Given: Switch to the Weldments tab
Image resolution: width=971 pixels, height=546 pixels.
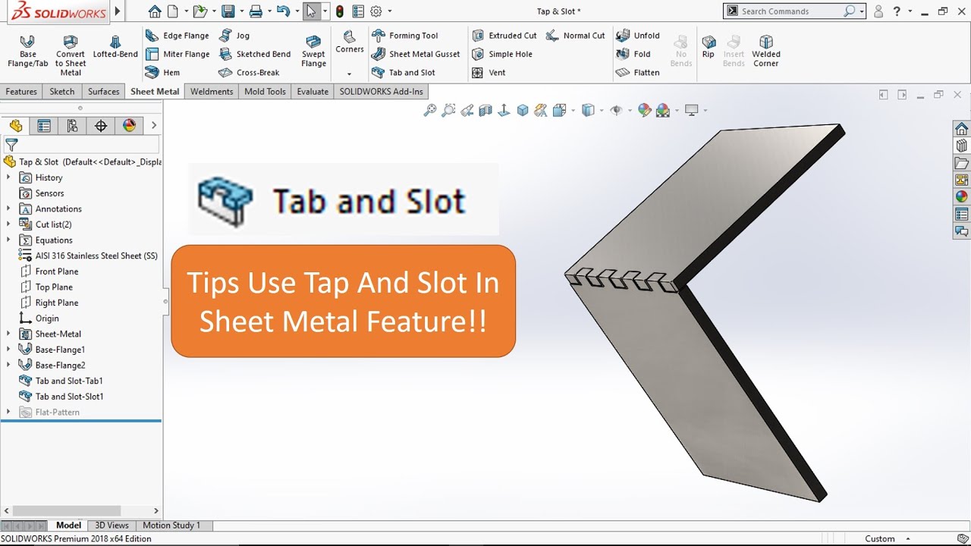Looking at the screenshot, I should [212, 92].
